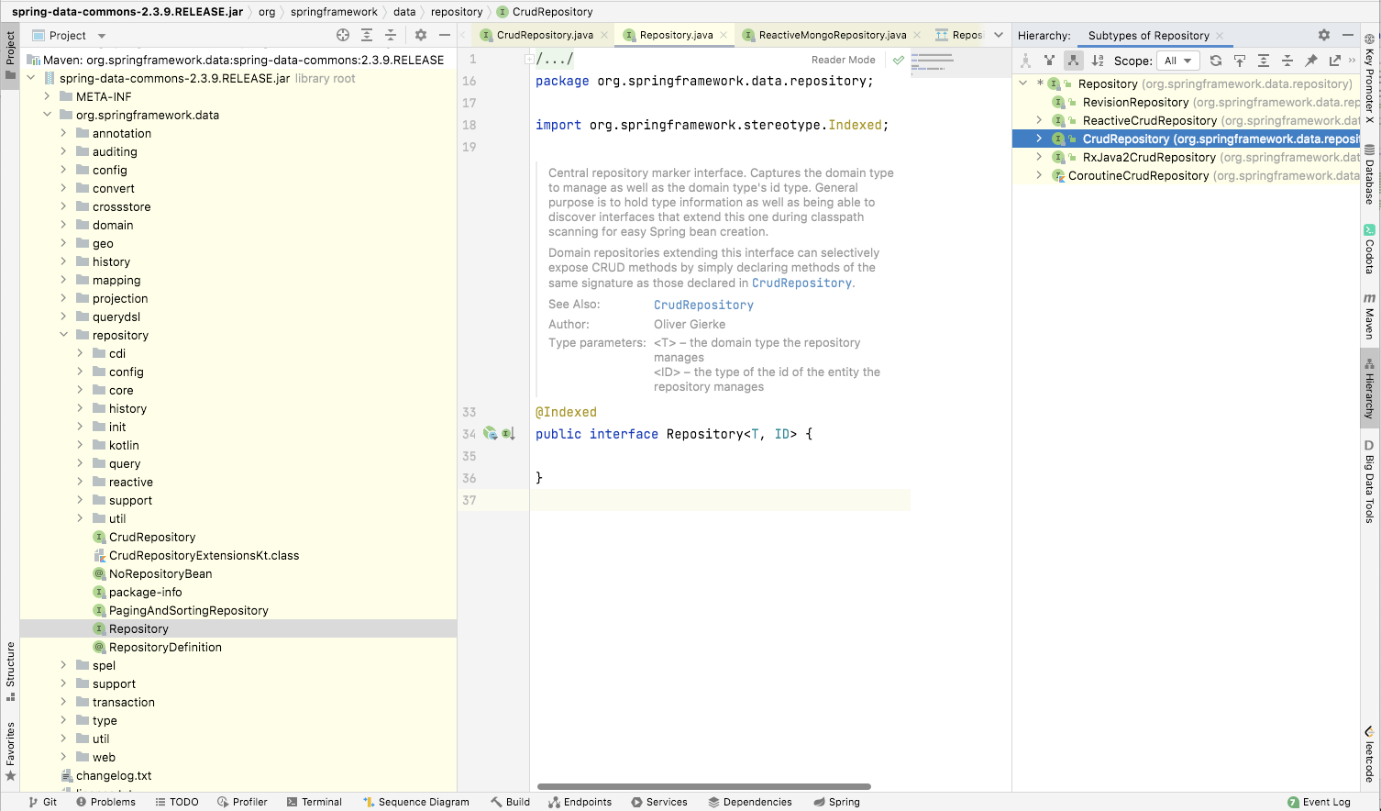Viewport: 1381px width, 811px height.
Task: Open Key Promoter X side panel
Action: coord(1370,79)
